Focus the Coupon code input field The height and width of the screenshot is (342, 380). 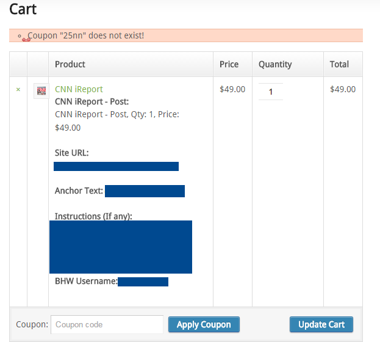click(107, 324)
